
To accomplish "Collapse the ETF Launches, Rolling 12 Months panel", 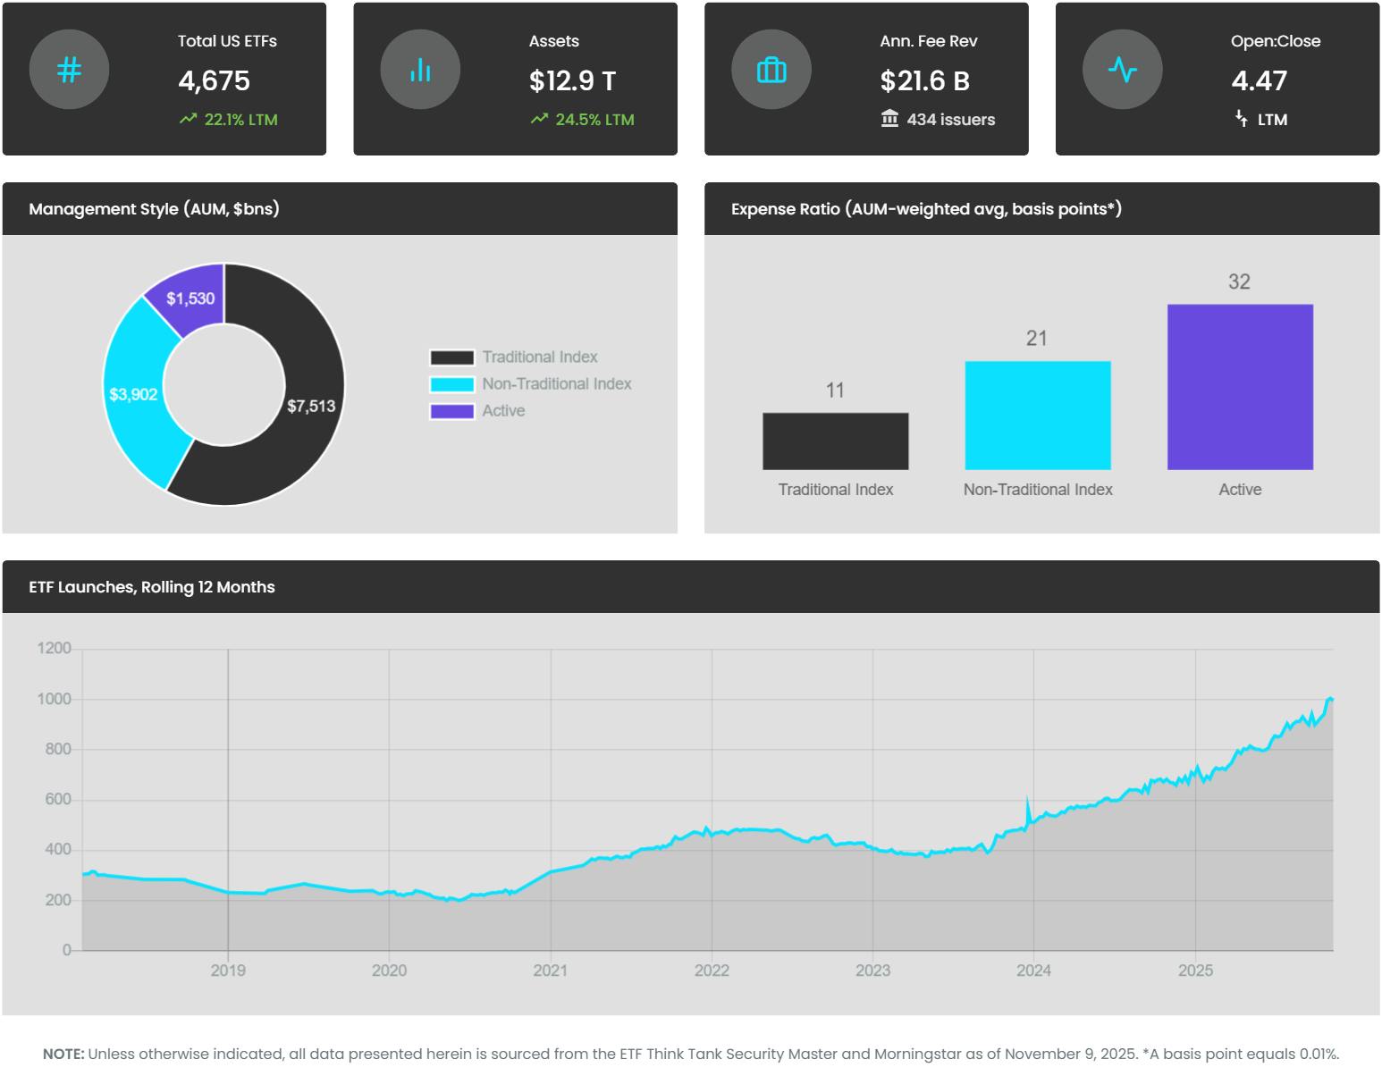I will pyautogui.click(x=152, y=587).
